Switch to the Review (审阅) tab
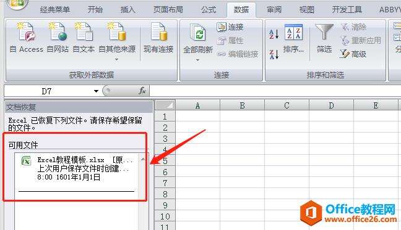Viewport: 401px width, 230px height. pos(274,10)
